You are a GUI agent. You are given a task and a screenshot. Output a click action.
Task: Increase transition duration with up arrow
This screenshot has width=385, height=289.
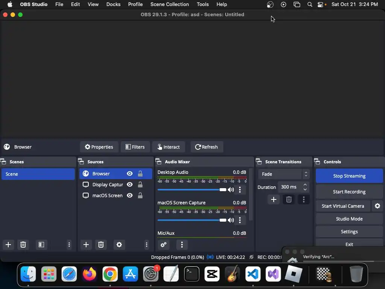coord(305,184)
